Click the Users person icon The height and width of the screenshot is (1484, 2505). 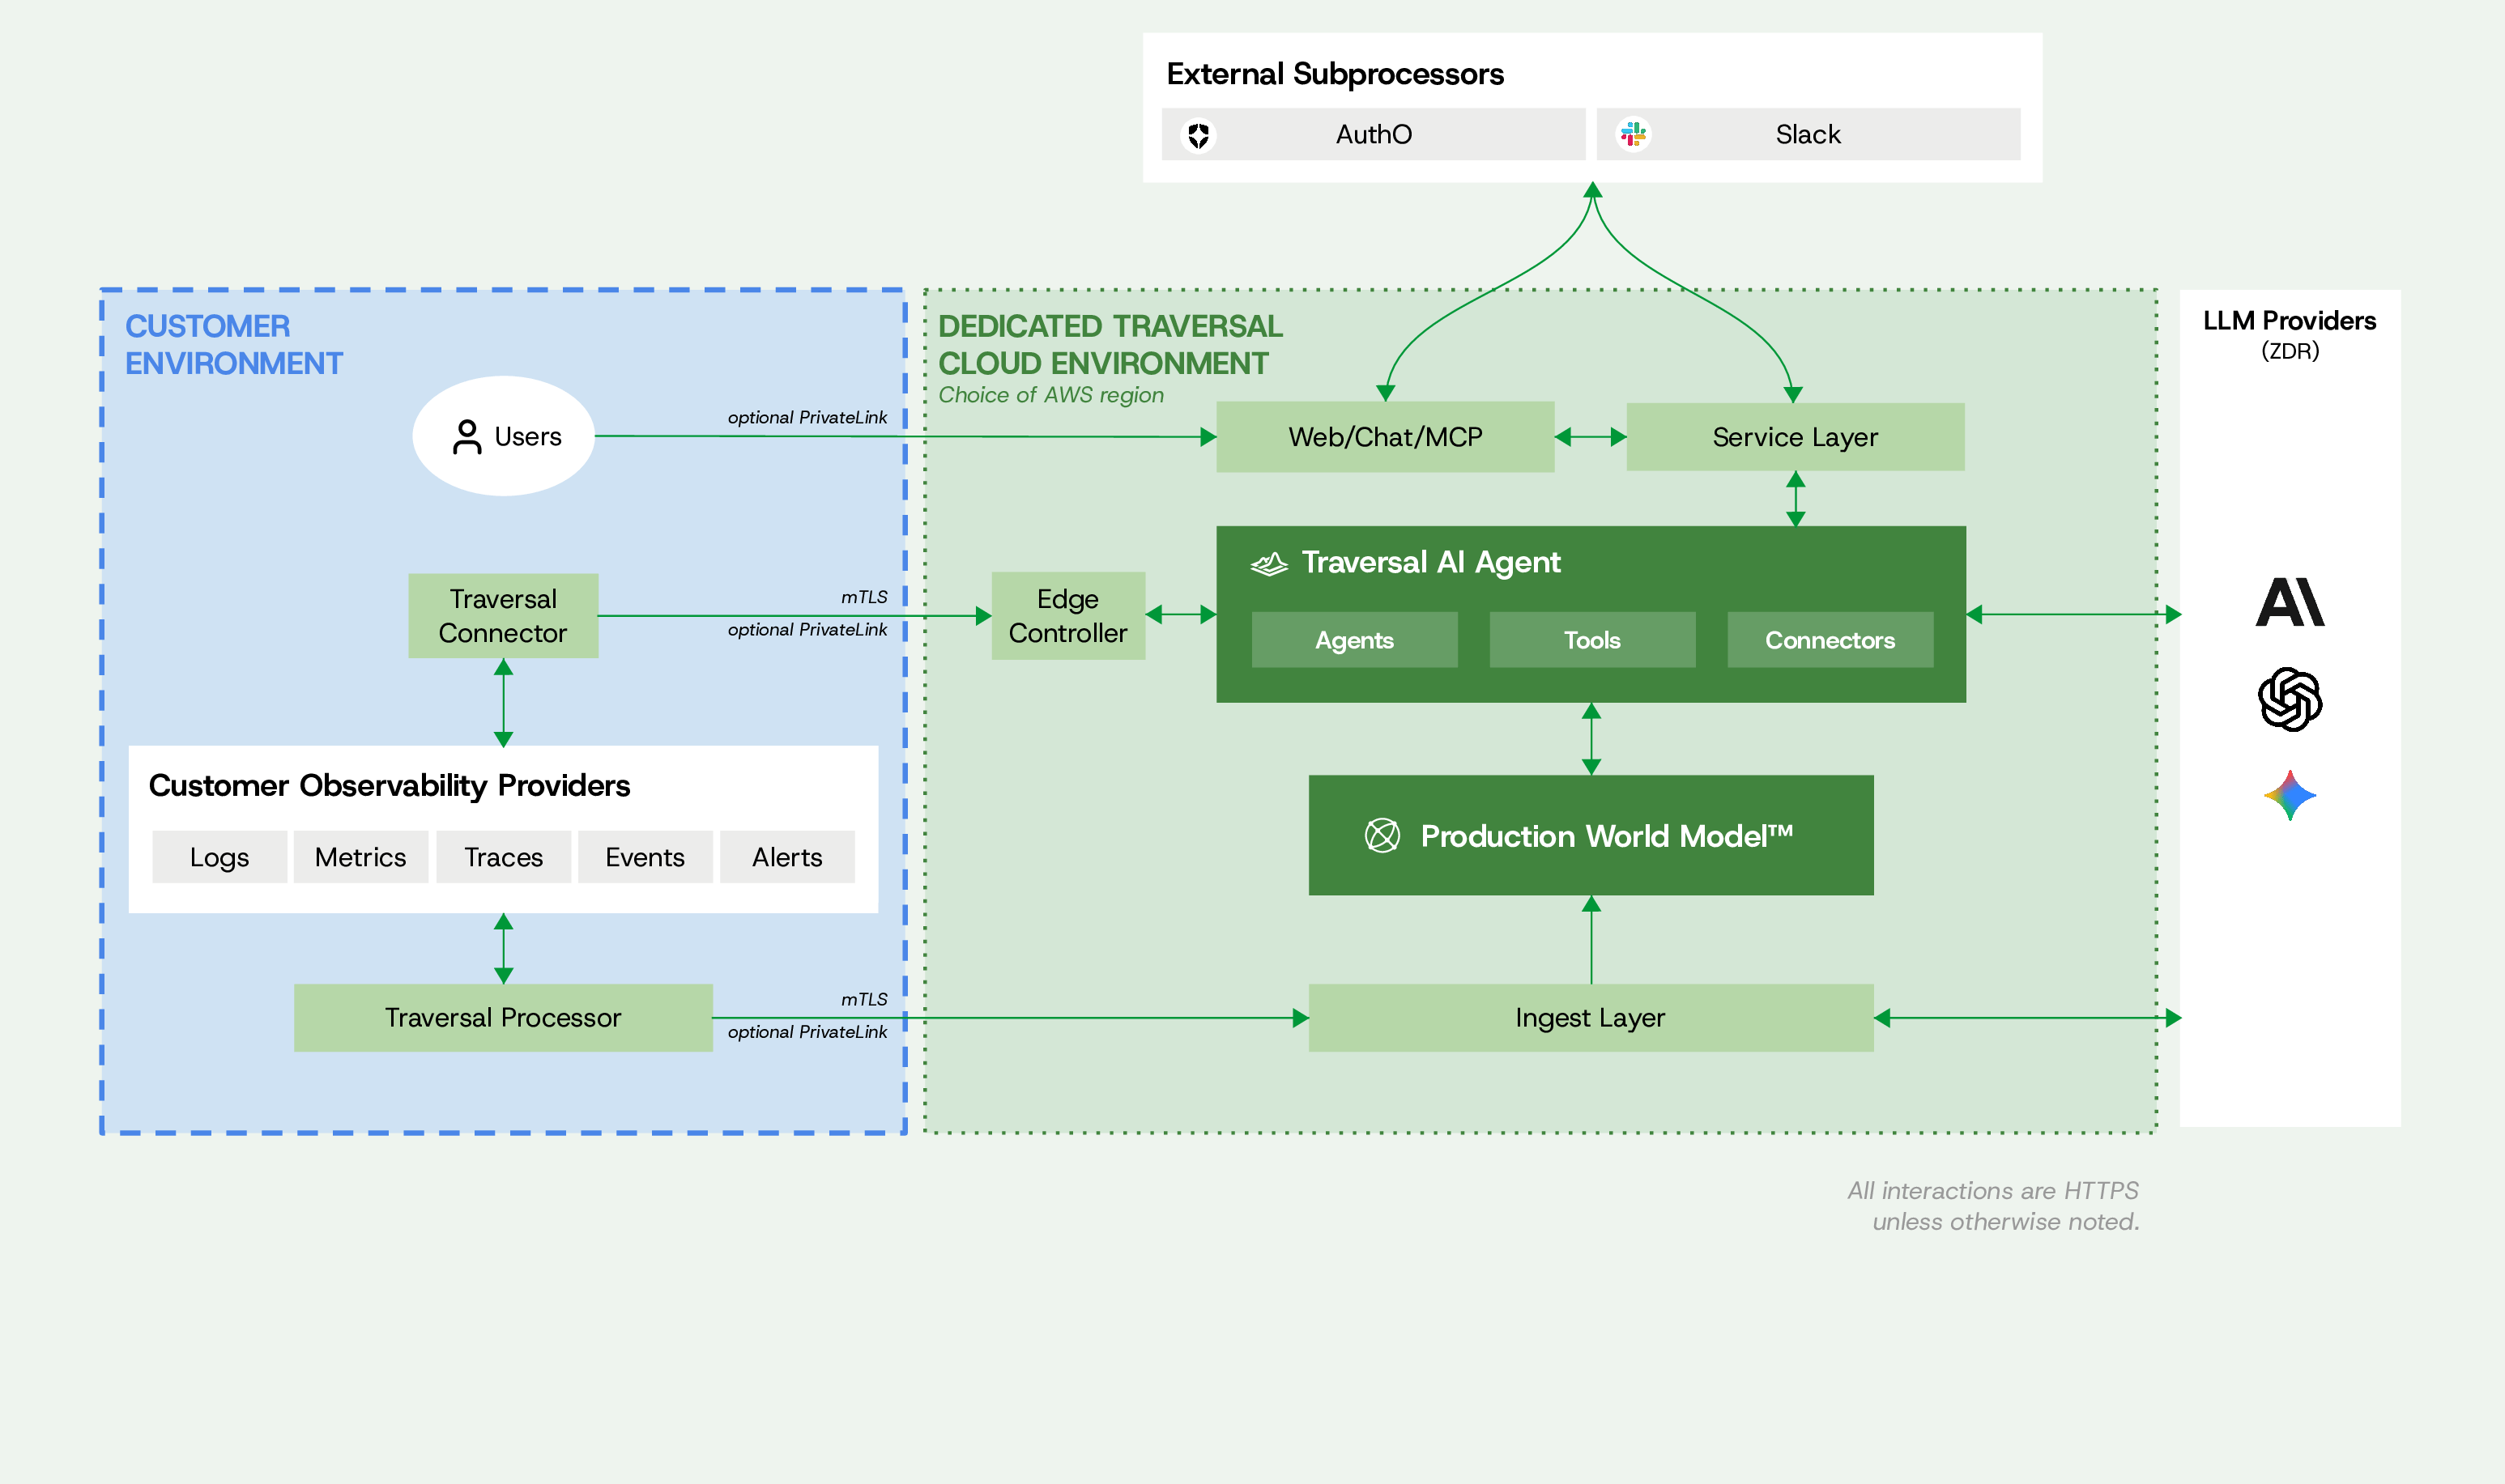click(x=467, y=437)
